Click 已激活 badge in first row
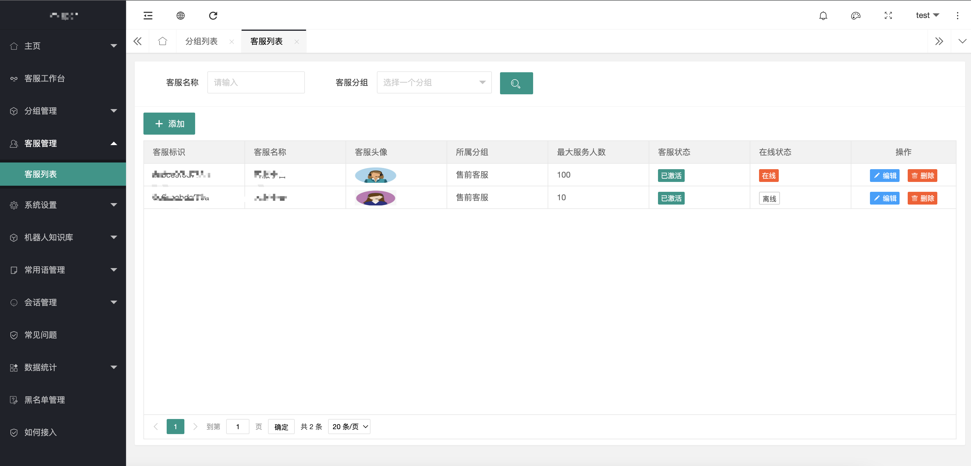The height and width of the screenshot is (466, 971). 671,176
